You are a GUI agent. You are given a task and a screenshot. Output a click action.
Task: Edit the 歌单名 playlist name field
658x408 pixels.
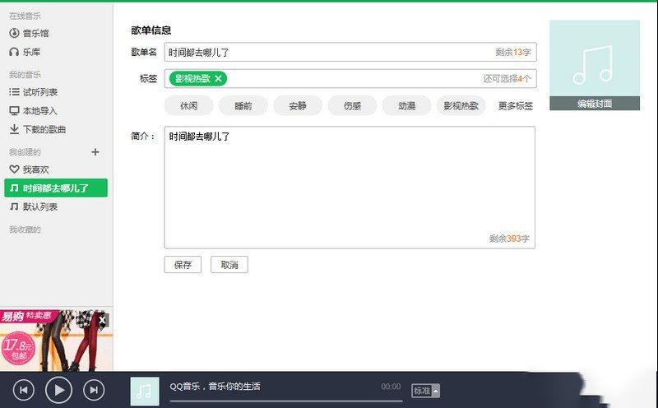350,53
